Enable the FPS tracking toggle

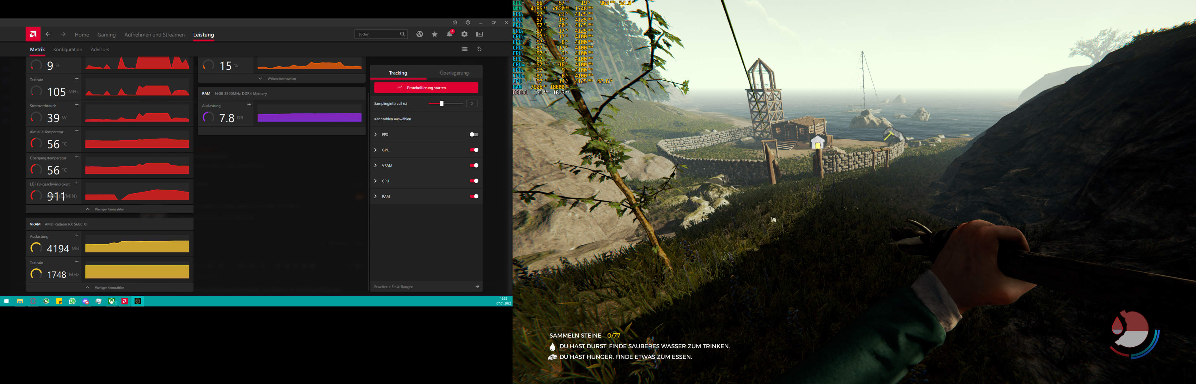(473, 135)
